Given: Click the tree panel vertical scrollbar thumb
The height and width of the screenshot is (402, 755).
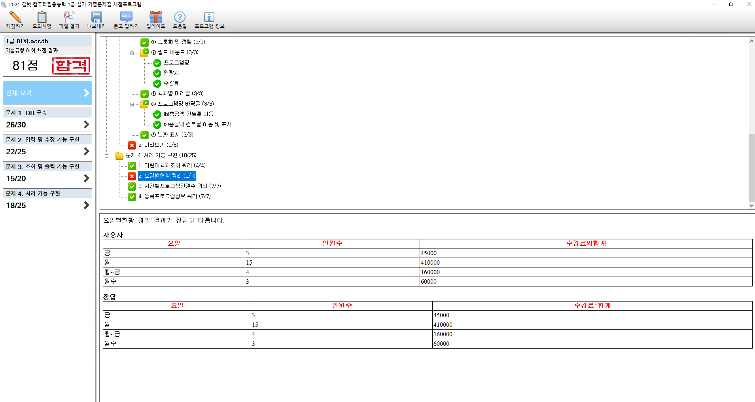Looking at the screenshot, I should coord(751,168).
